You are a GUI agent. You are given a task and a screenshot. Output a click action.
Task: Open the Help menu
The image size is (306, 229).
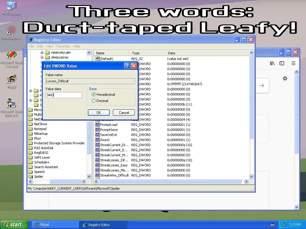pyautogui.click(x=77, y=46)
